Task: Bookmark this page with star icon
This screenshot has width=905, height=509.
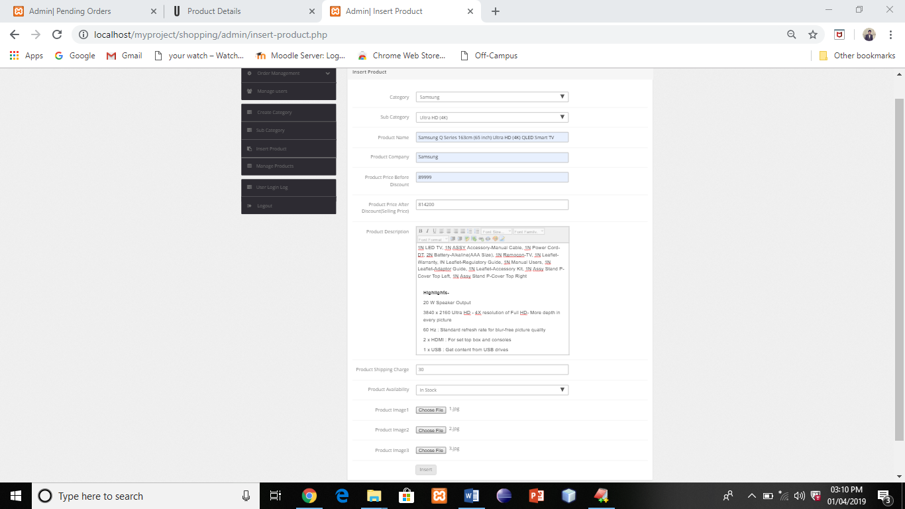Action: tap(813, 34)
